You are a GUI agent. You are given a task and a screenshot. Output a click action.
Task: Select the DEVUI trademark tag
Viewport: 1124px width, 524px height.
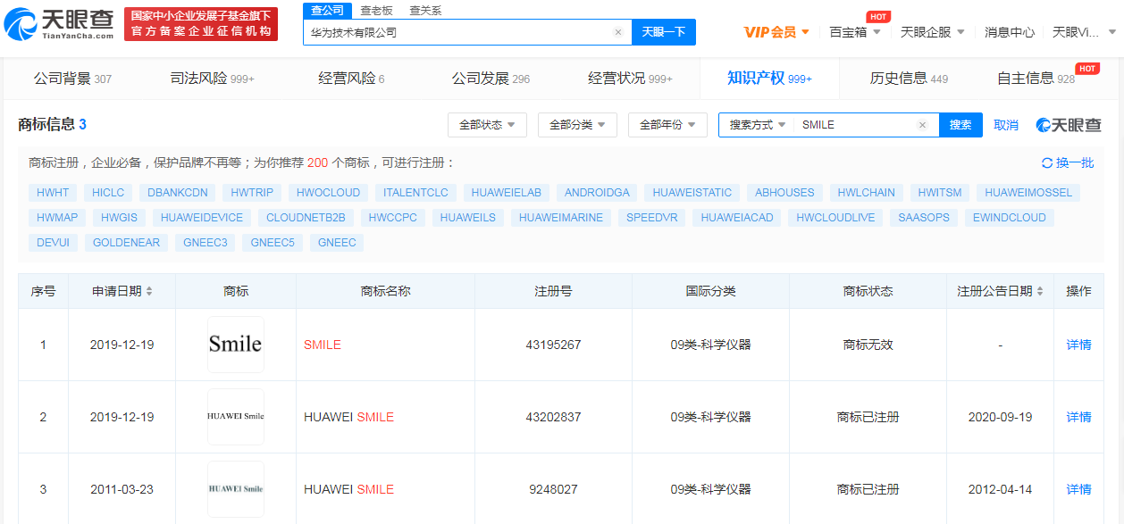(x=54, y=242)
